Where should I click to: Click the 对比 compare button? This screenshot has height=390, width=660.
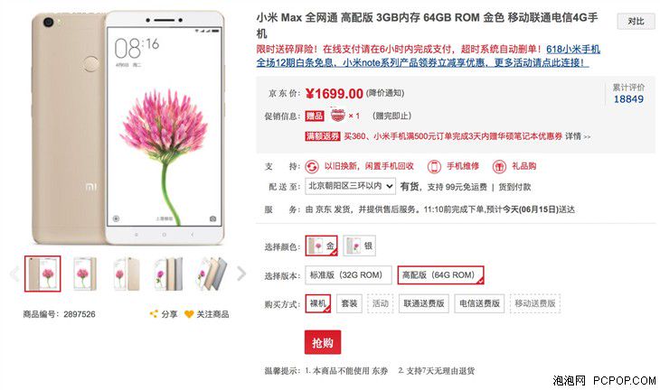(x=636, y=21)
